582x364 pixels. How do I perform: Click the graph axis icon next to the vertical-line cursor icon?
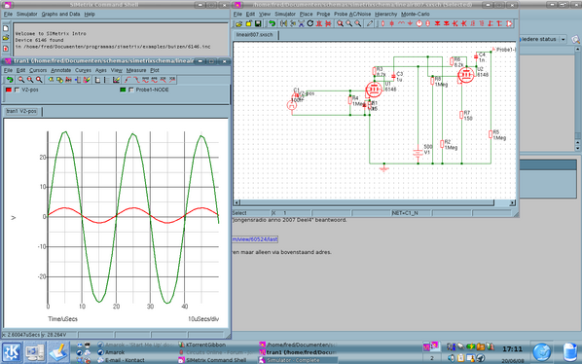point(97,80)
